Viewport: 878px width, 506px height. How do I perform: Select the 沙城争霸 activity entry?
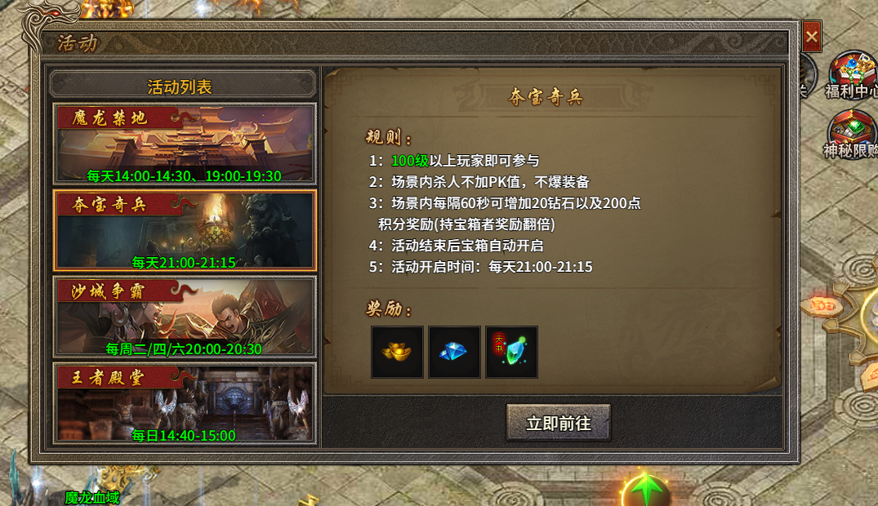coord(185,317)
